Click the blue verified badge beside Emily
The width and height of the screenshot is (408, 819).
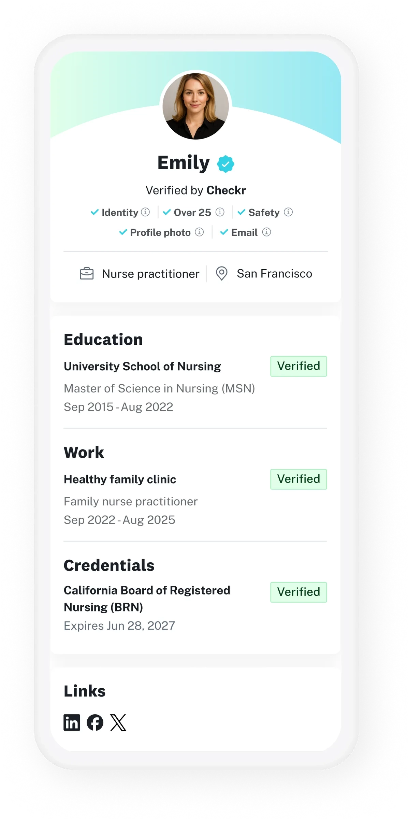[225, 164]
